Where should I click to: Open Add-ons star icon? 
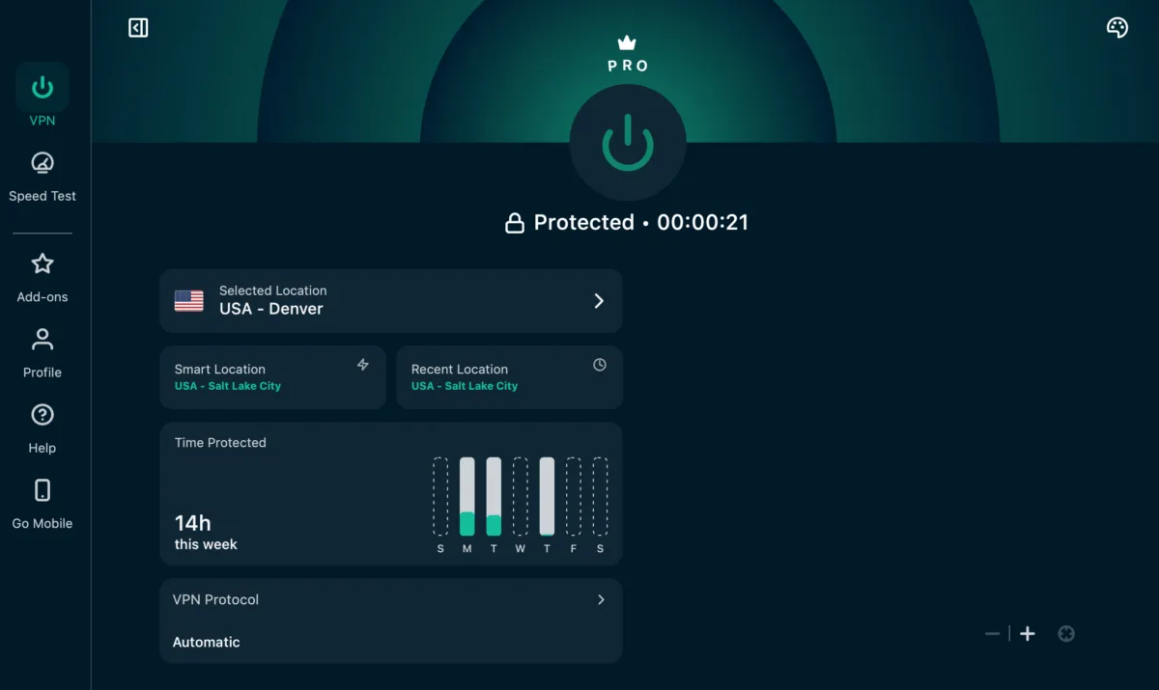coord(42,263)
